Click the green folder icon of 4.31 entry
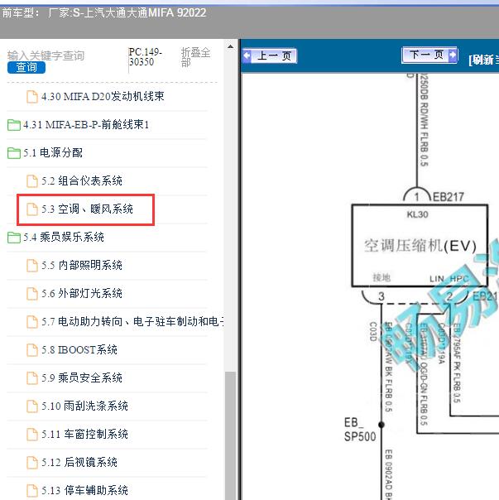This screenshot has height=500, width=499. click(x=14, y=125)
